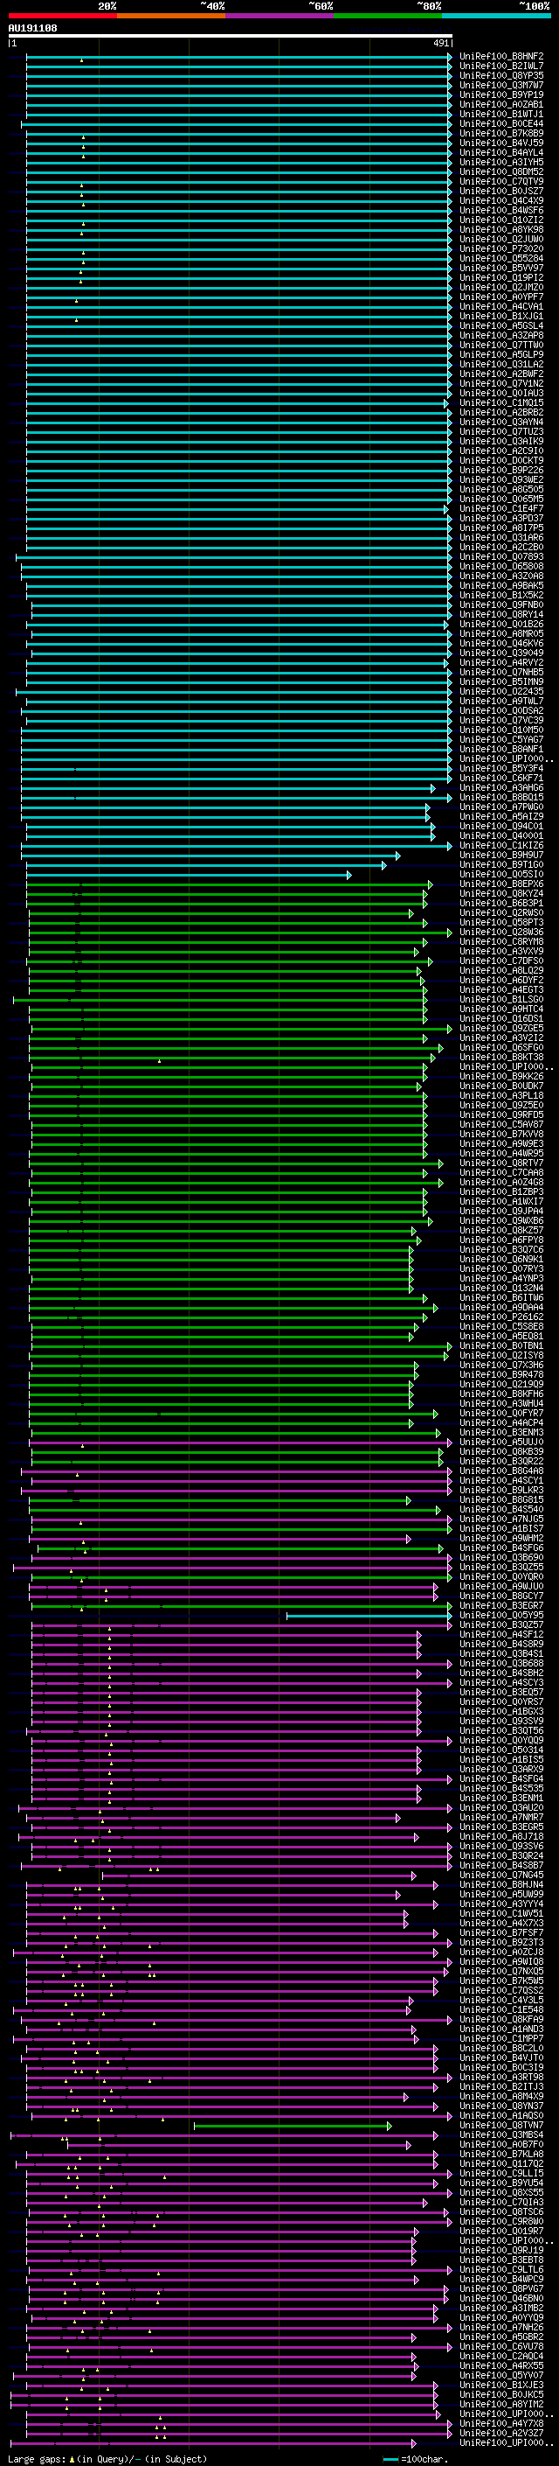The height and width of the screenshot is (2466, 559).
Task: Click the query end position 491
Action: (440, 43)
